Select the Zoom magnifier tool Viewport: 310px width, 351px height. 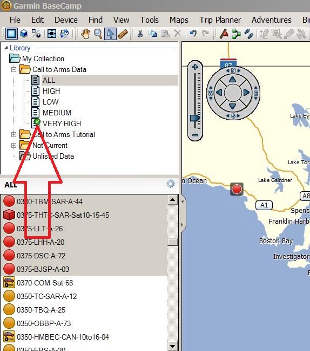tap(98, 34)
